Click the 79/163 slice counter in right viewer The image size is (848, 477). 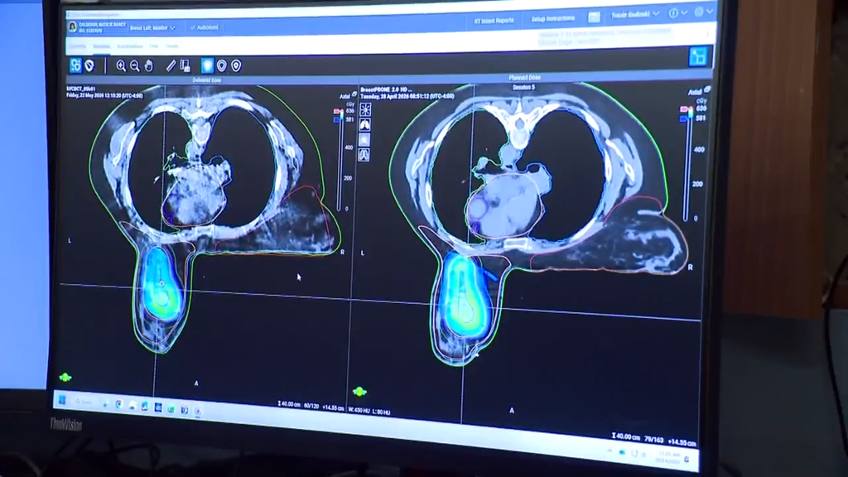click(x=654, y=440)
